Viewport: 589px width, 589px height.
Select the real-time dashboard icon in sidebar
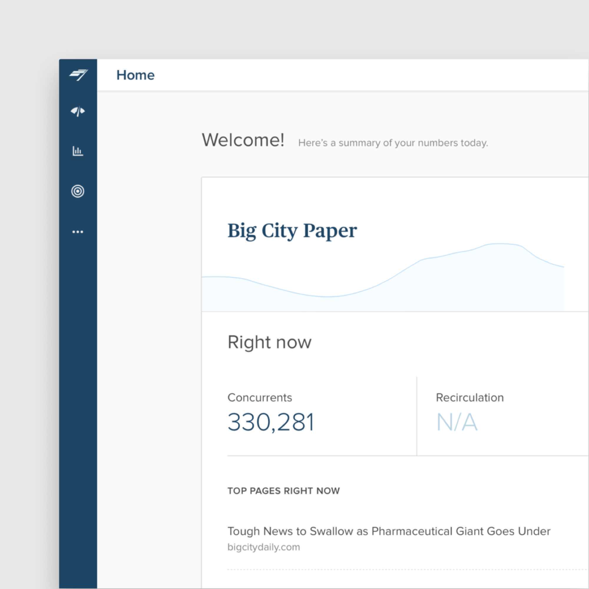pyautogui.click(x=78, y=112)
